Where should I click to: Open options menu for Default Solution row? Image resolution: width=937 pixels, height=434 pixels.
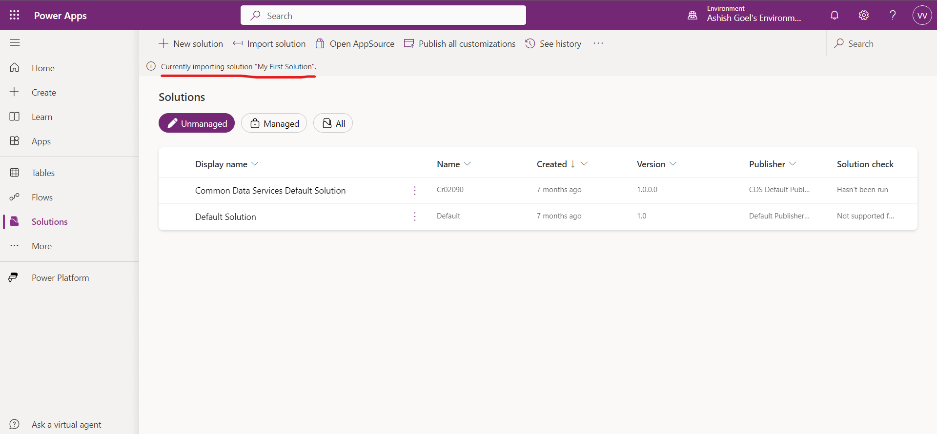(415, 217)
